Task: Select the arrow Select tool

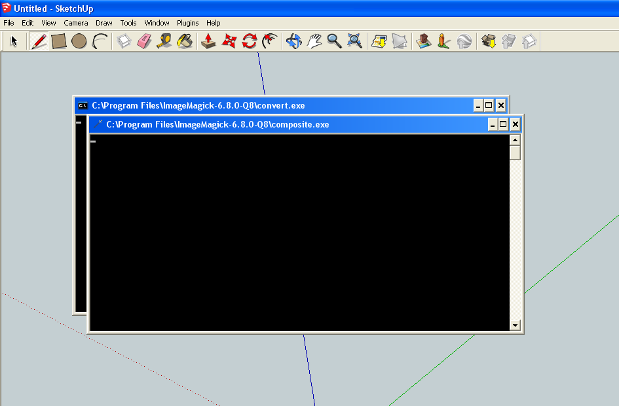Action: tap(14, 41)
